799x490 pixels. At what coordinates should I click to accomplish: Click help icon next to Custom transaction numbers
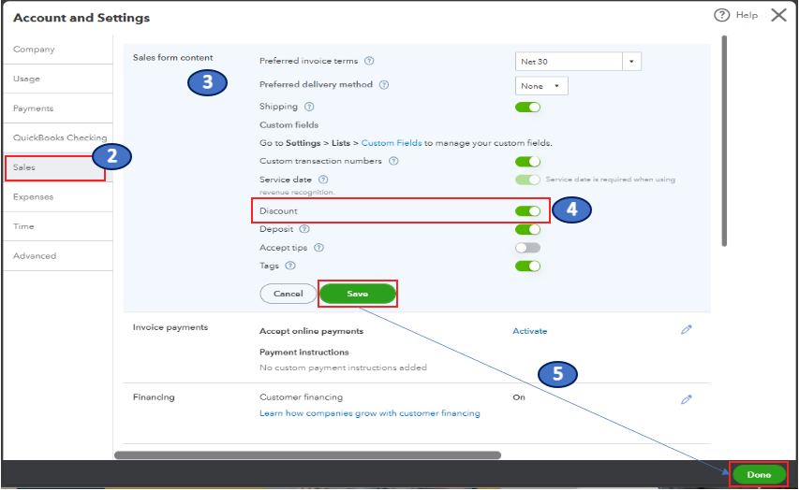click(393, 161)
